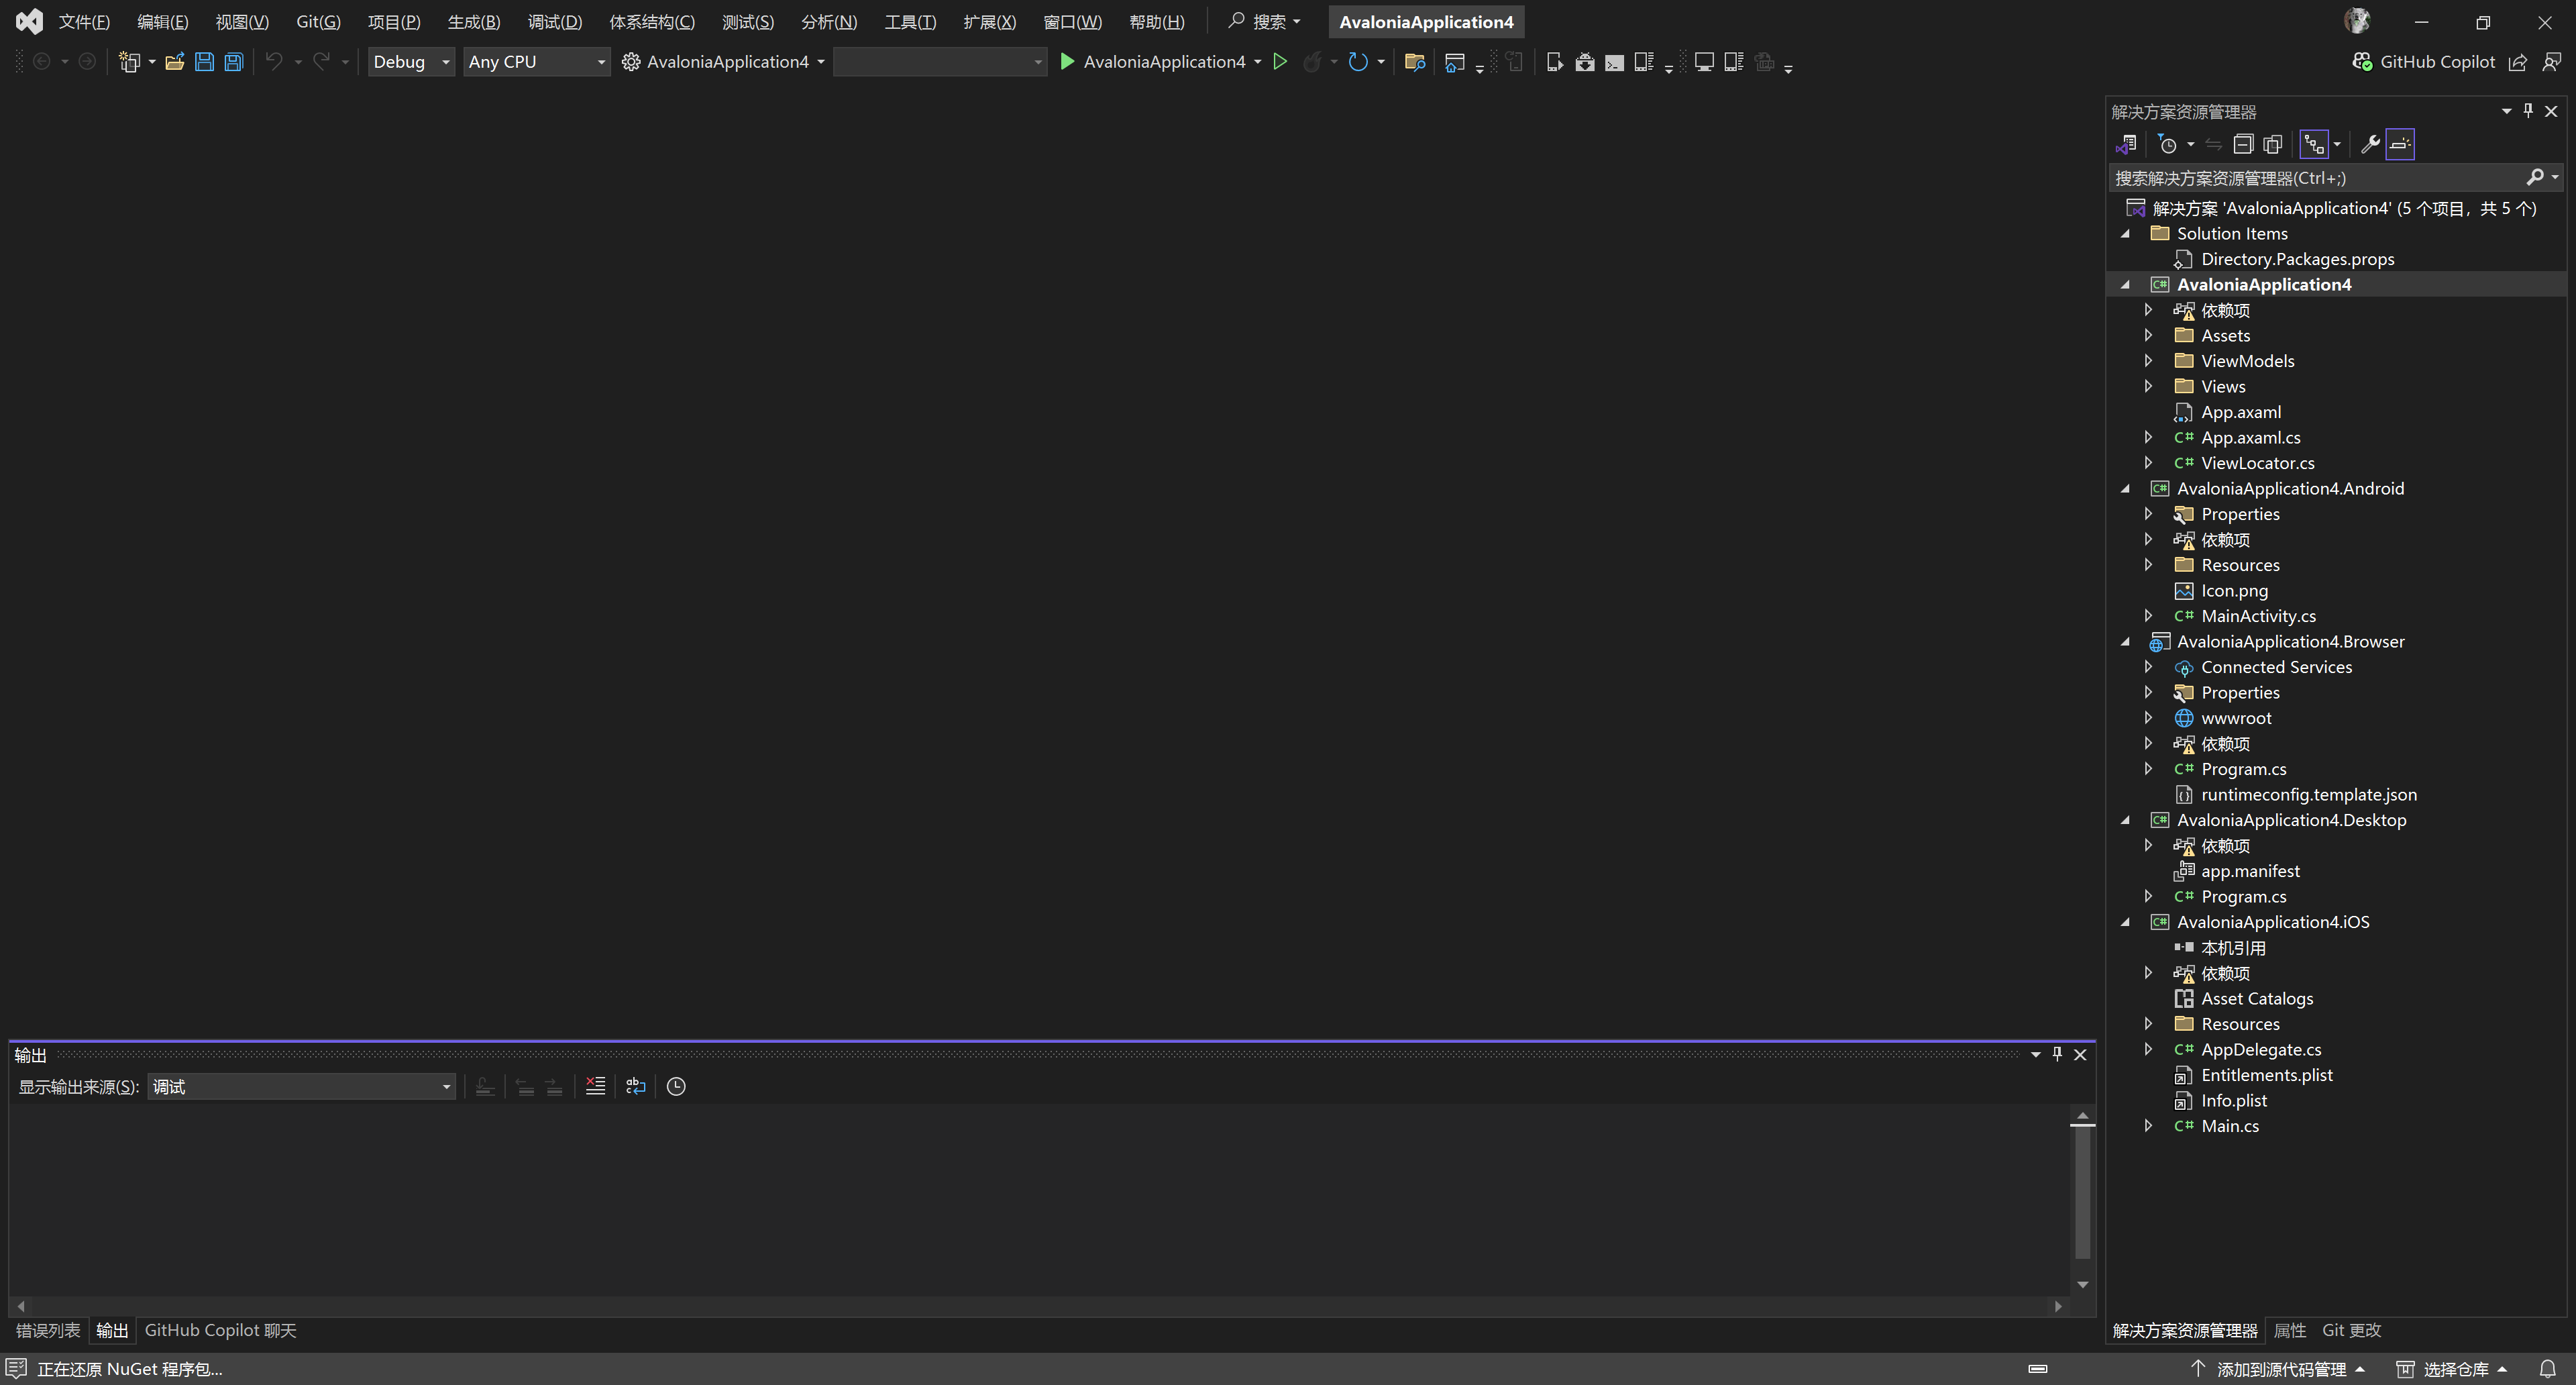Screen dimensions: 2576x1385
Task: Open the 文件(F) menu
Action: pos(84,22)
